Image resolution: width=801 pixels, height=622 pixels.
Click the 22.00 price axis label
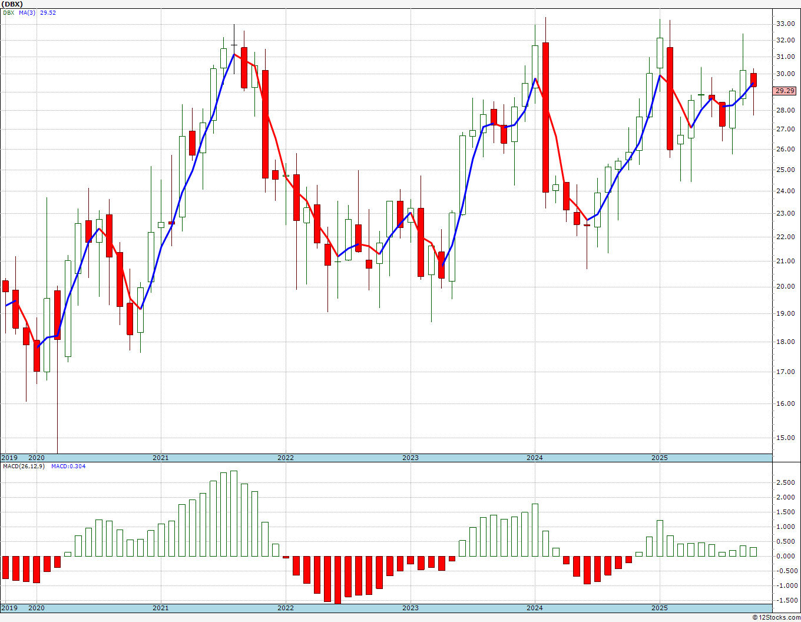click(785, 237)
